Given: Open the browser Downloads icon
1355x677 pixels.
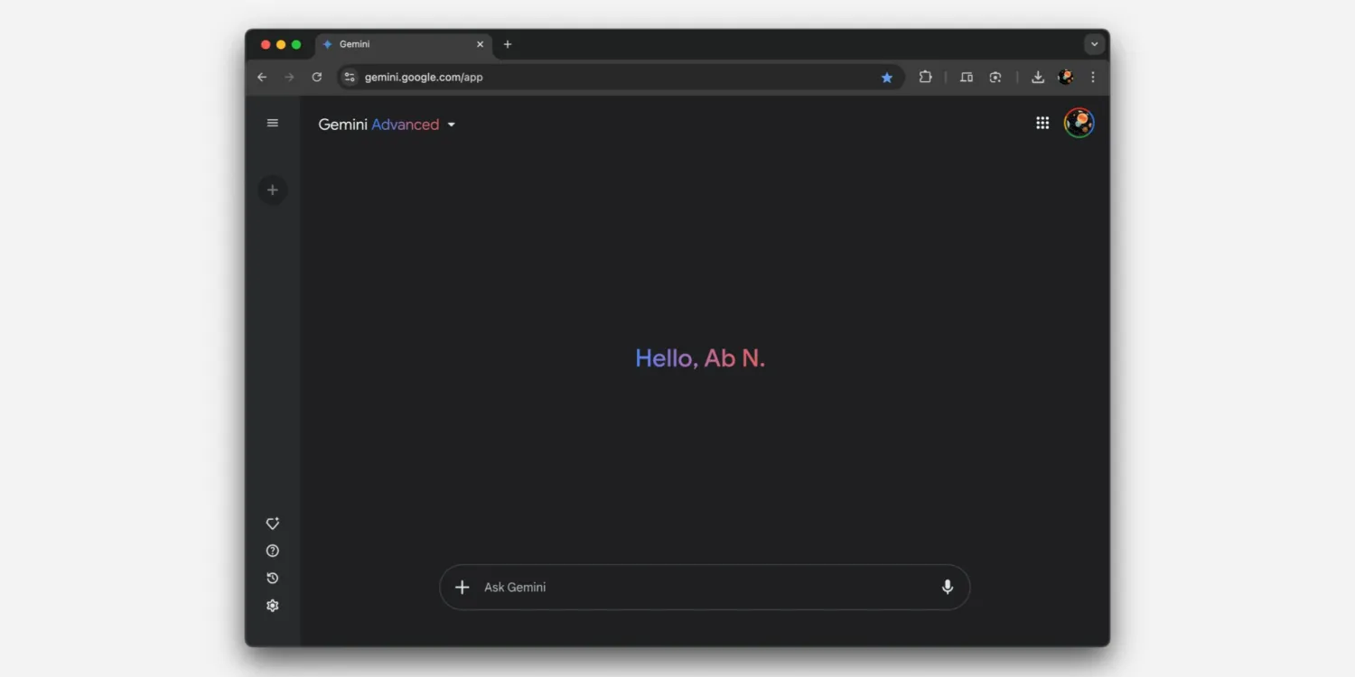Looking at the screenshot, I should (1037, 77).
